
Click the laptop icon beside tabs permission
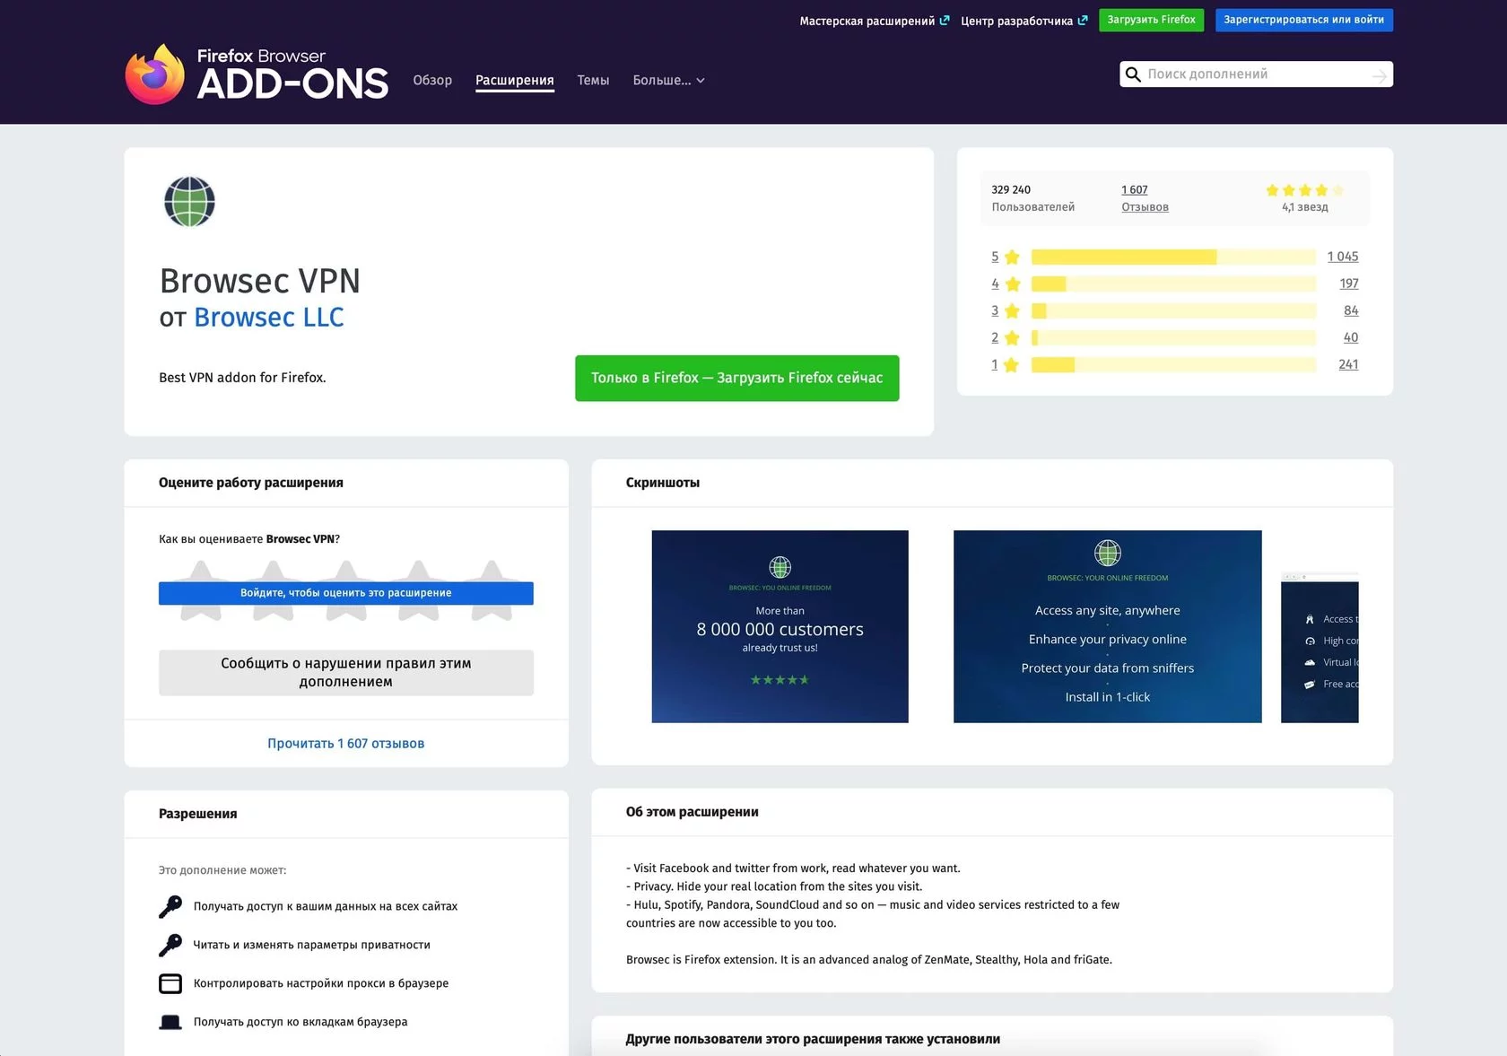coord(170,1022)
